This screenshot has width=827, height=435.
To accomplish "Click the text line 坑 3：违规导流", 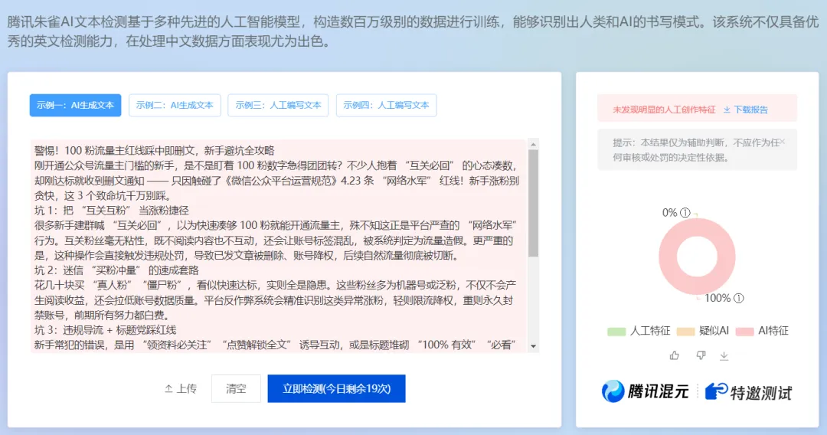I will [105, 330].
